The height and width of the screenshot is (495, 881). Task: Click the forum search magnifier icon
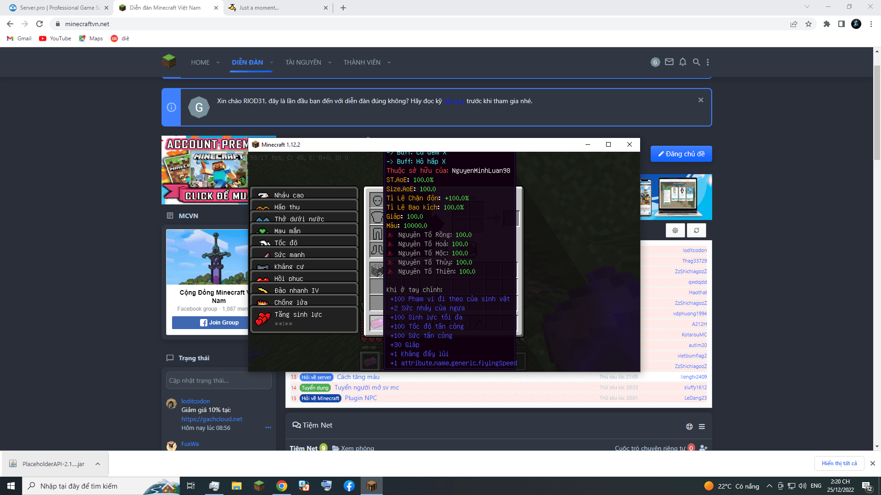click(x=696, y=62)
